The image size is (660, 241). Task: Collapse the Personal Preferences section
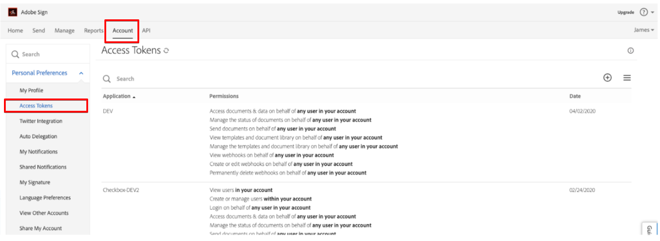(x=81, y=73)
